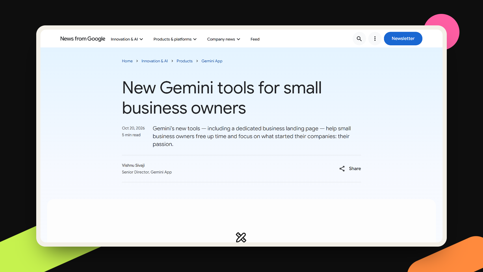Click the 'Senior Director, Gemini App' text
483x272 pixels.
coord(147,172)
